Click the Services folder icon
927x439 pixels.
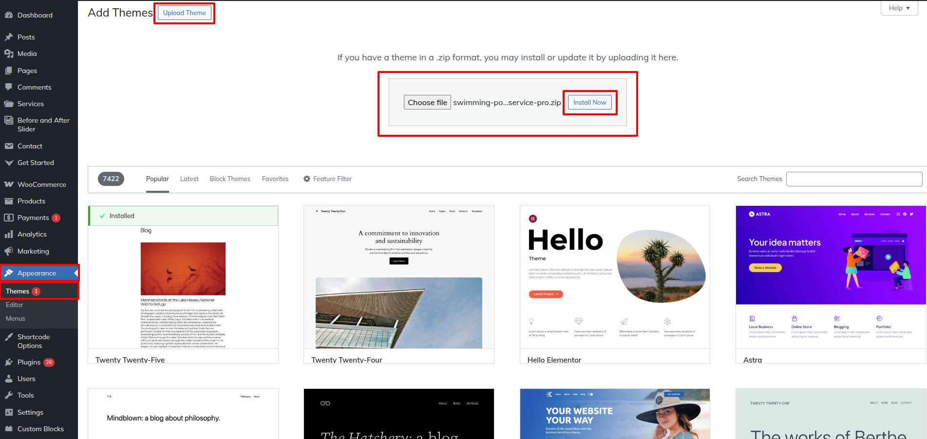[x=9, y=104]
